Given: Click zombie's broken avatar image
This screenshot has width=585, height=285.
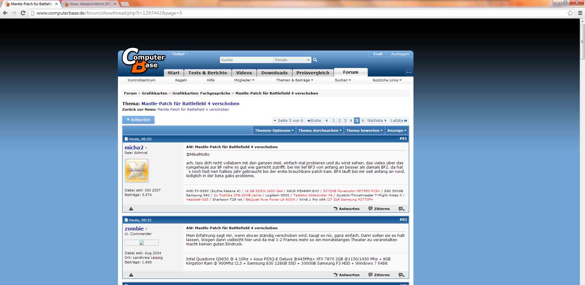Looking at the screenshot, I should click(x=142, y=243).
